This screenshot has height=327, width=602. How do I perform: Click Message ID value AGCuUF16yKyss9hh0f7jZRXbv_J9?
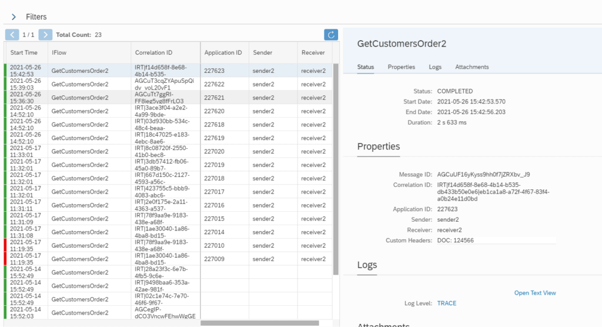click(x=483, y=175)
